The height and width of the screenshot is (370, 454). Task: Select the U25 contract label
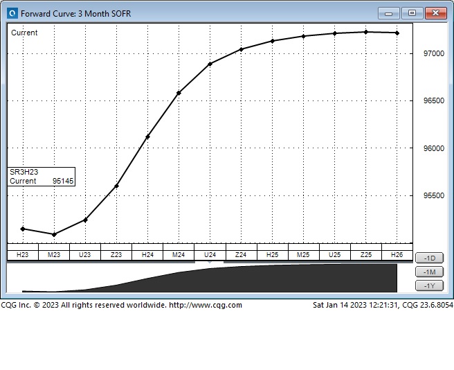point(334,254)
